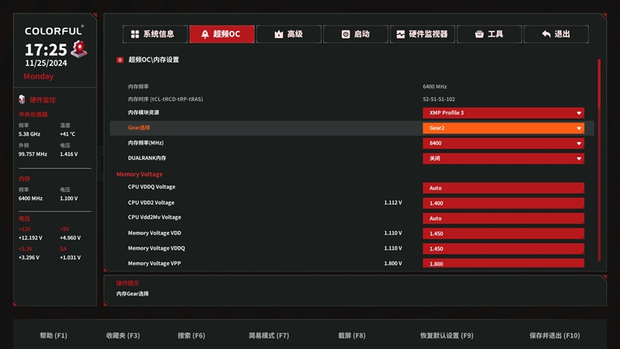The image size is (620, 349).
Task: Click the Memory Voltage VDD 1.450 field
Action: point(503,233)
